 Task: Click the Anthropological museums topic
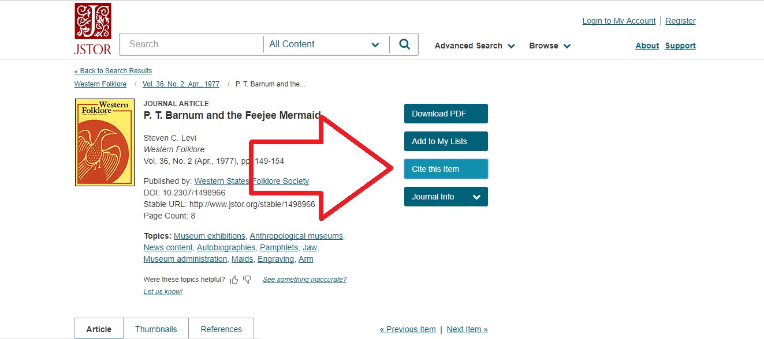click(296, 236)
